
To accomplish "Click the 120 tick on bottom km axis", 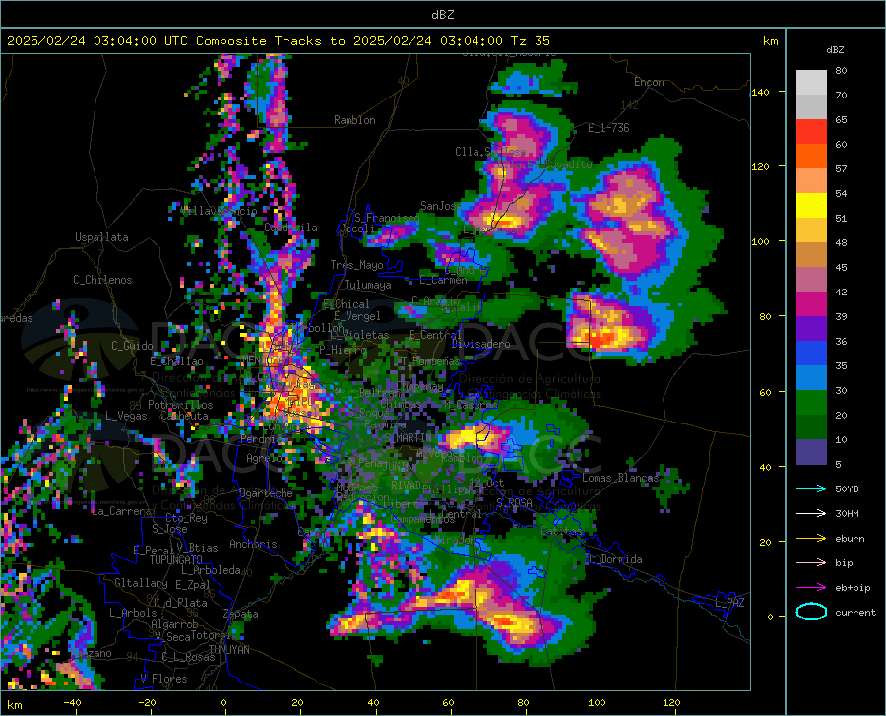I will point(671,703).
